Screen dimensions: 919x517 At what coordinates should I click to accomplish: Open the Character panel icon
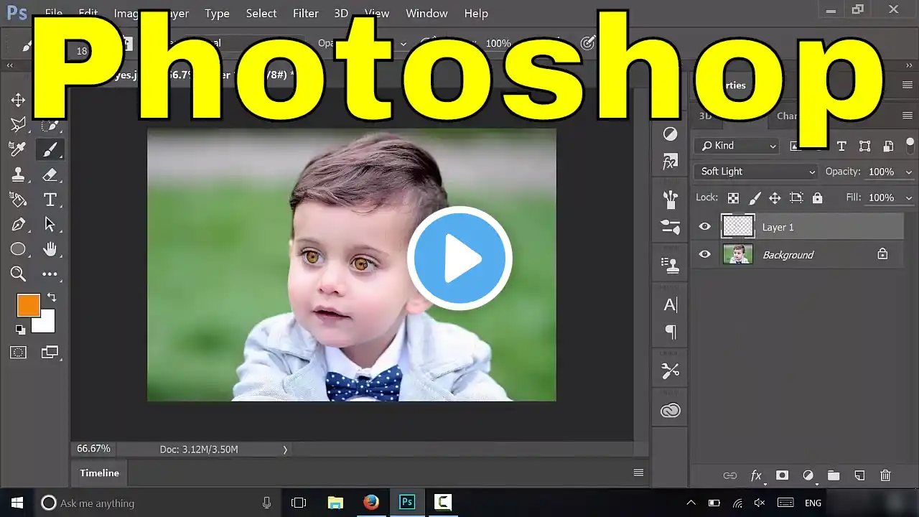pyautogui.click(x=670, y=304)
